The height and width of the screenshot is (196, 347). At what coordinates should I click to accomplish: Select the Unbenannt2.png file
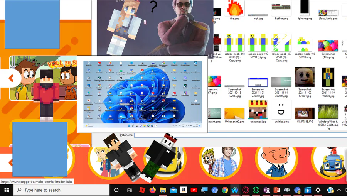coord(234,115)
